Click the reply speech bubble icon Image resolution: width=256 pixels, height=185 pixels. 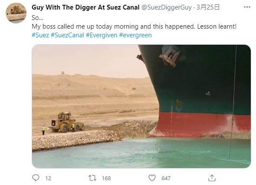coord(36,178)
